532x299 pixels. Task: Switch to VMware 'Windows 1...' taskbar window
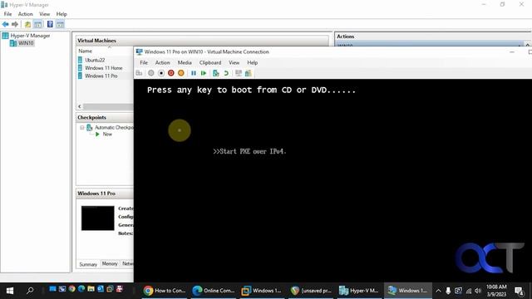pos(262,291)
